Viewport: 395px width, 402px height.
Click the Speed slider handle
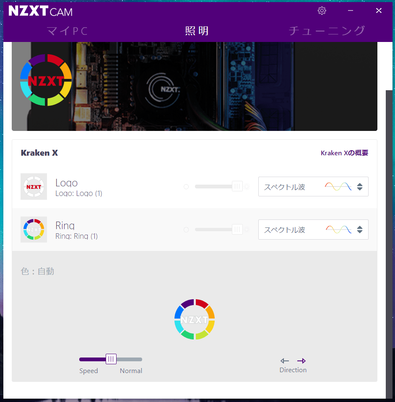(x=111, y=359)
